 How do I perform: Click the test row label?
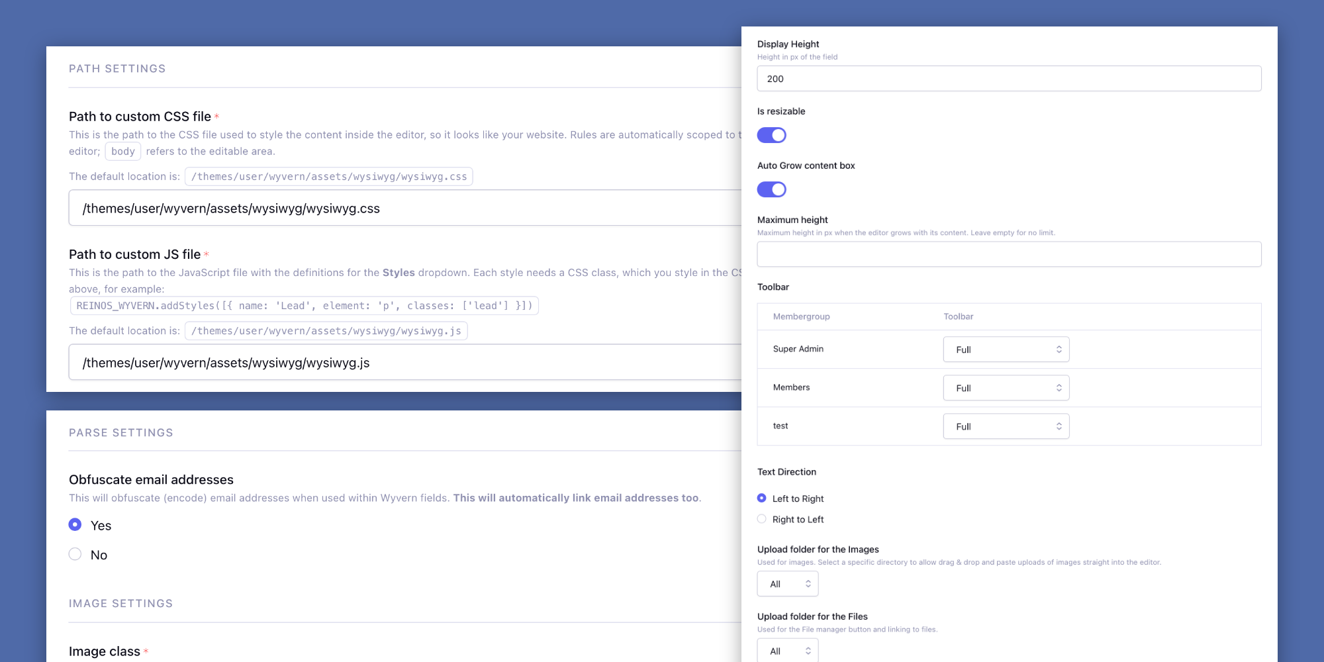[780, 426]
